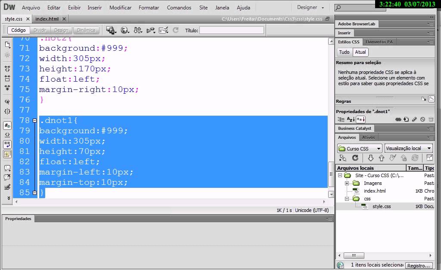This screenshot has height=270, width=441.
Task: Get Files down-arrow icon
Action: (x=371, y=158)
